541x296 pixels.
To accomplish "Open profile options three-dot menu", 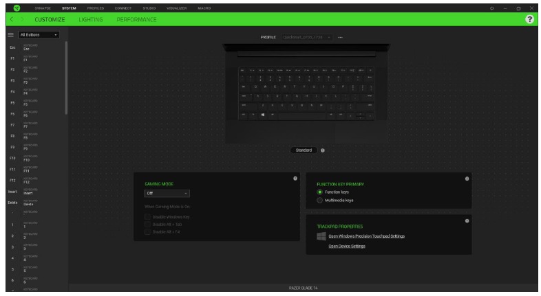I will 340,37.
